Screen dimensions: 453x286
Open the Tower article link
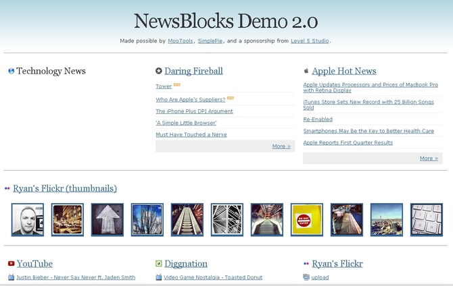click(164, 86)
